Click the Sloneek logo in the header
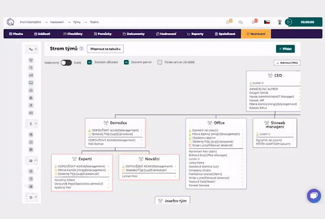Viewport: 325px width, 219px height. (x=10, y=22)
